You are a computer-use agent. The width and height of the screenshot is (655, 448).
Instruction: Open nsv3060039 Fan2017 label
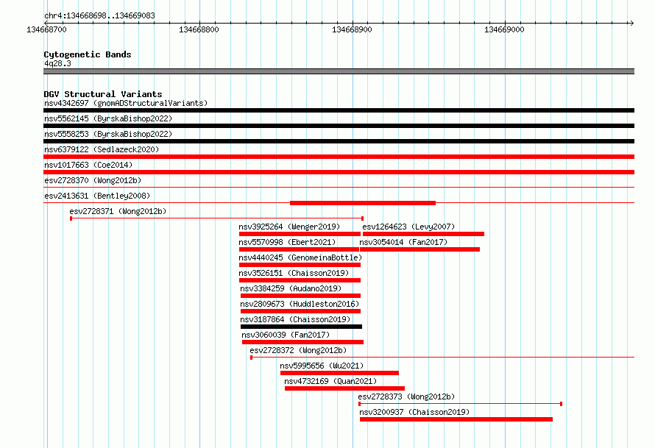(x=286, y=335)
